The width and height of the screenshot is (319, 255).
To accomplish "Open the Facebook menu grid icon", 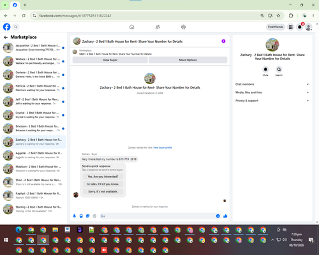I will (290, 27).
